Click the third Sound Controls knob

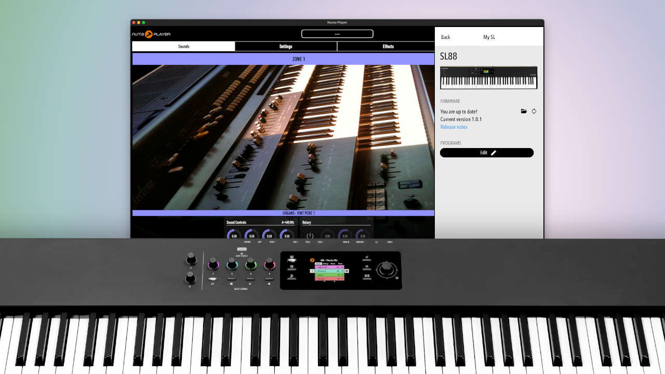[x=269, y=235]
